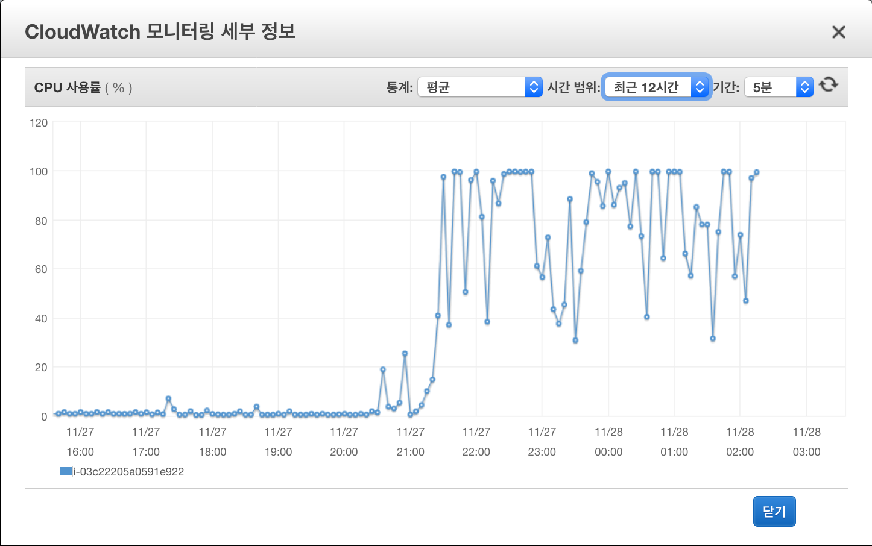This screenshot has width=872, height=546.
Task: Click the 120 y-axis value
Action: [39, 123]
